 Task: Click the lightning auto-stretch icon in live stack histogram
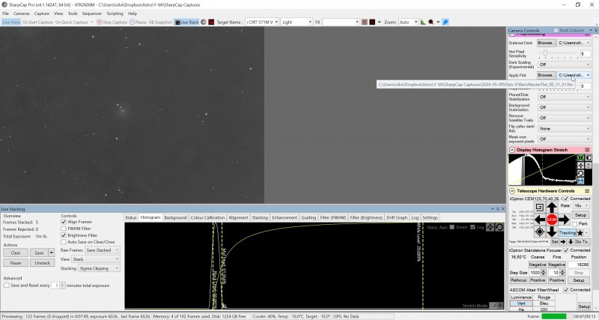tap(490, 227)
